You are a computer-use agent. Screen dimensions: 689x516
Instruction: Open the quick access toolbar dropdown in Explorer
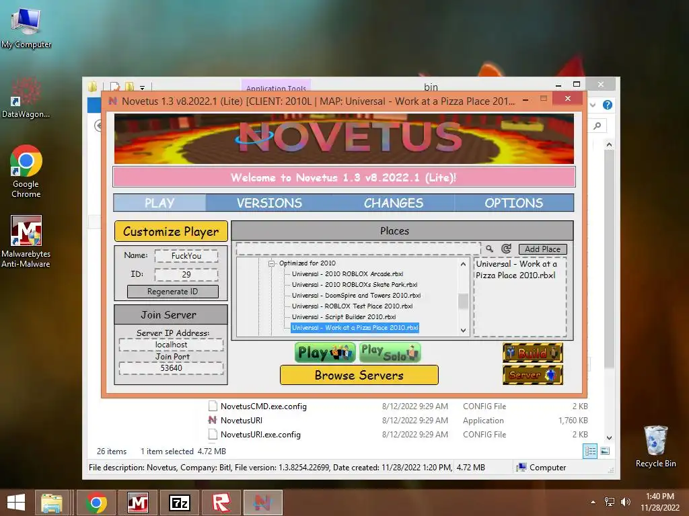(x=142, y=88)
